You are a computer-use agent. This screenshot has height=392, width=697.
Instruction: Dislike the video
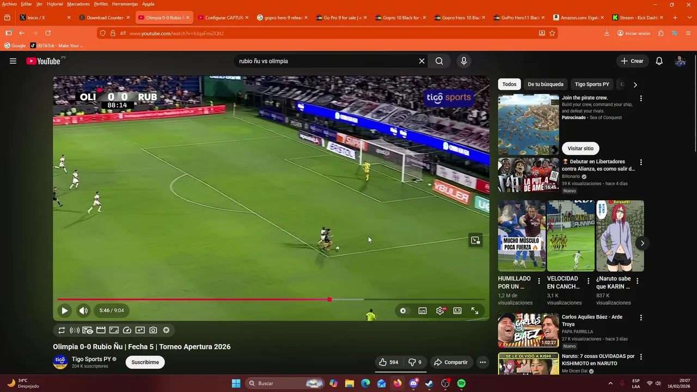pyautogui.click(x=415, y=362)
